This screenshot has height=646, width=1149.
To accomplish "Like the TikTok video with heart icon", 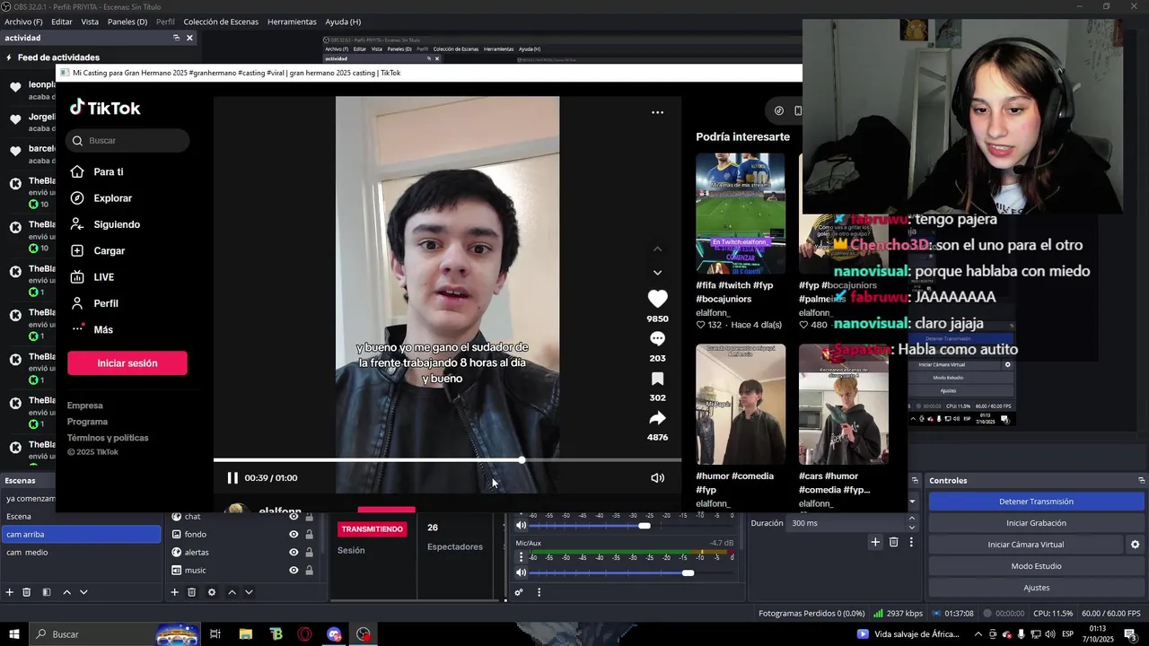I will [x=657, y=299].
